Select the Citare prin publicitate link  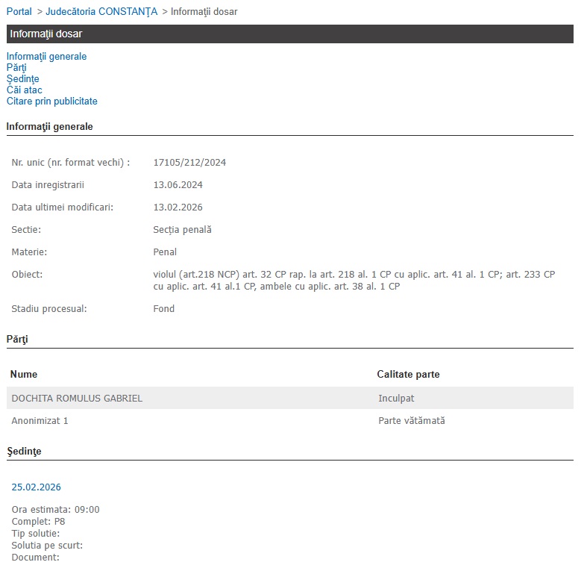point(51,102)
